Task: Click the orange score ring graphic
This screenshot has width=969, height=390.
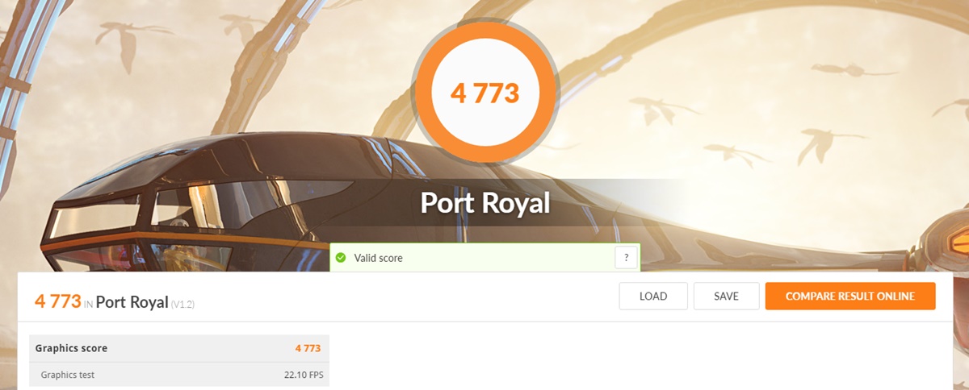Action: click(484, 93)
